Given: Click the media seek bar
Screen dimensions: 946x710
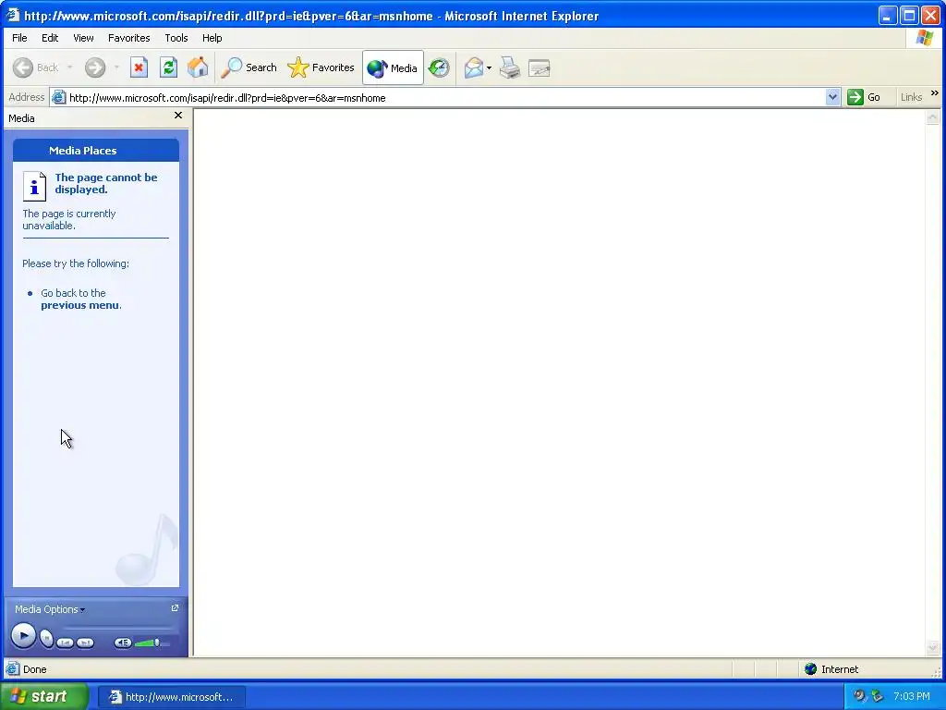Looking at the screenshot, I should [x=119, y=629].
